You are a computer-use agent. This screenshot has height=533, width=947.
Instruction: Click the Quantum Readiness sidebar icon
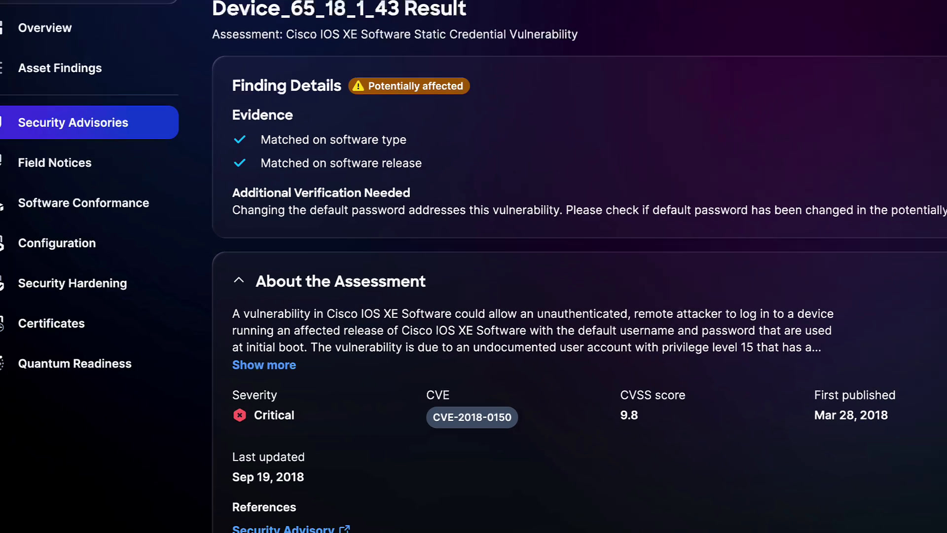click(1, 364)
